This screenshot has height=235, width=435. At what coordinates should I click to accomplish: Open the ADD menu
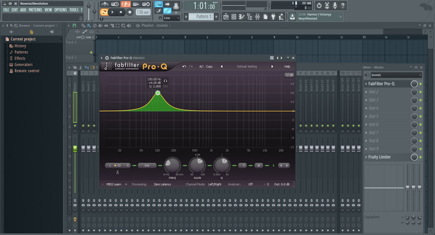pos(23,9)
